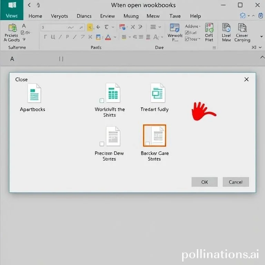This screenshot has width=265, height=265.
Task: Toggle the checkbox in highlighted Barcker Gare thumbnail
Action: point(148,144)
